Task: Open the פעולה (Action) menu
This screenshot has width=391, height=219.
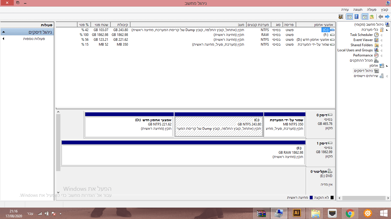Action: tap(372, 9)
